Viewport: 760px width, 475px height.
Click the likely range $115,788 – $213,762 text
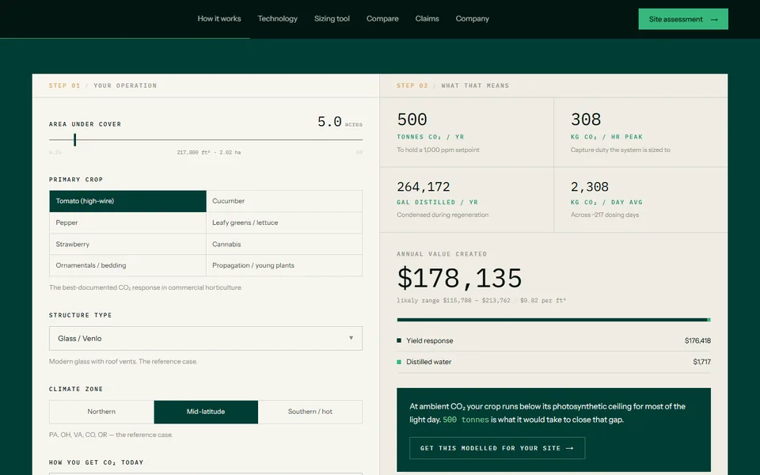click(453, 301)
